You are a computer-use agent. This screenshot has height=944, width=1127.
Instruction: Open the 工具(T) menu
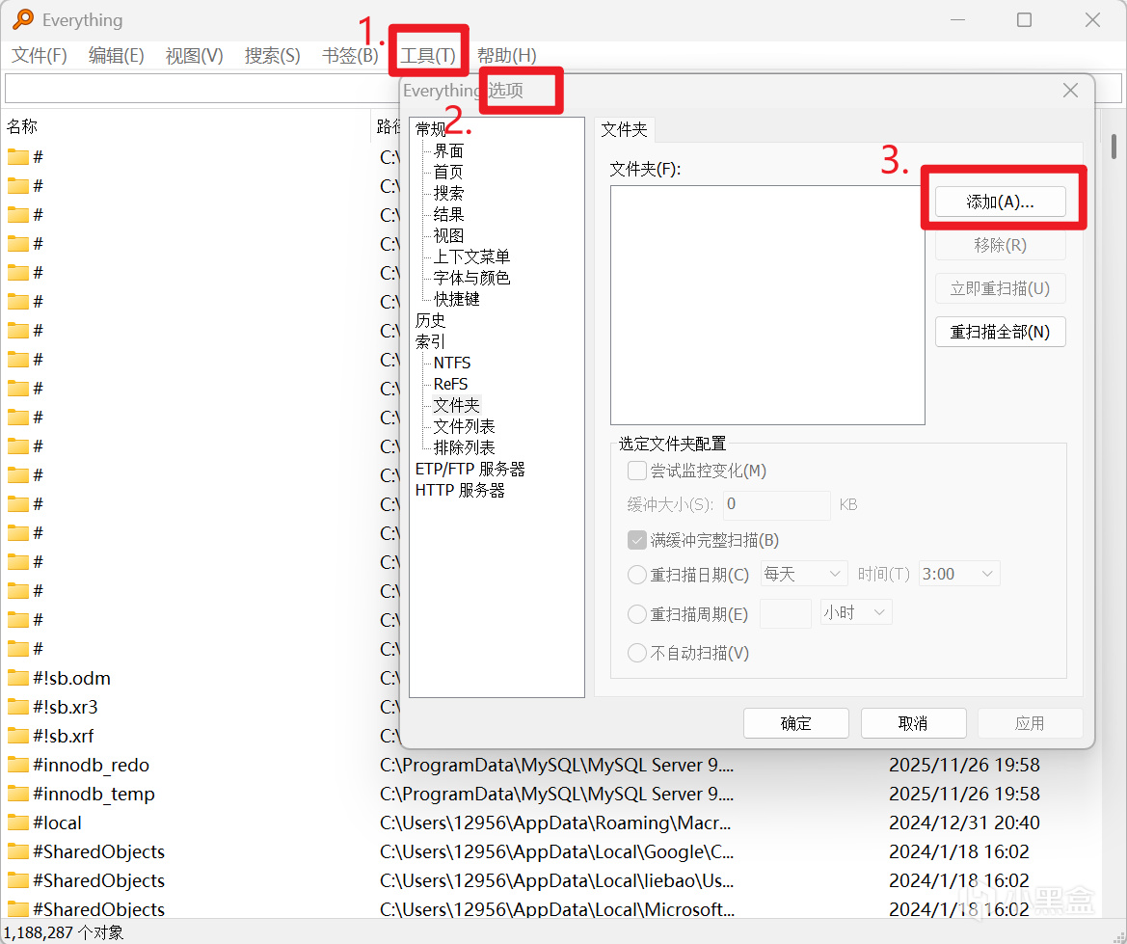(428, 55)
